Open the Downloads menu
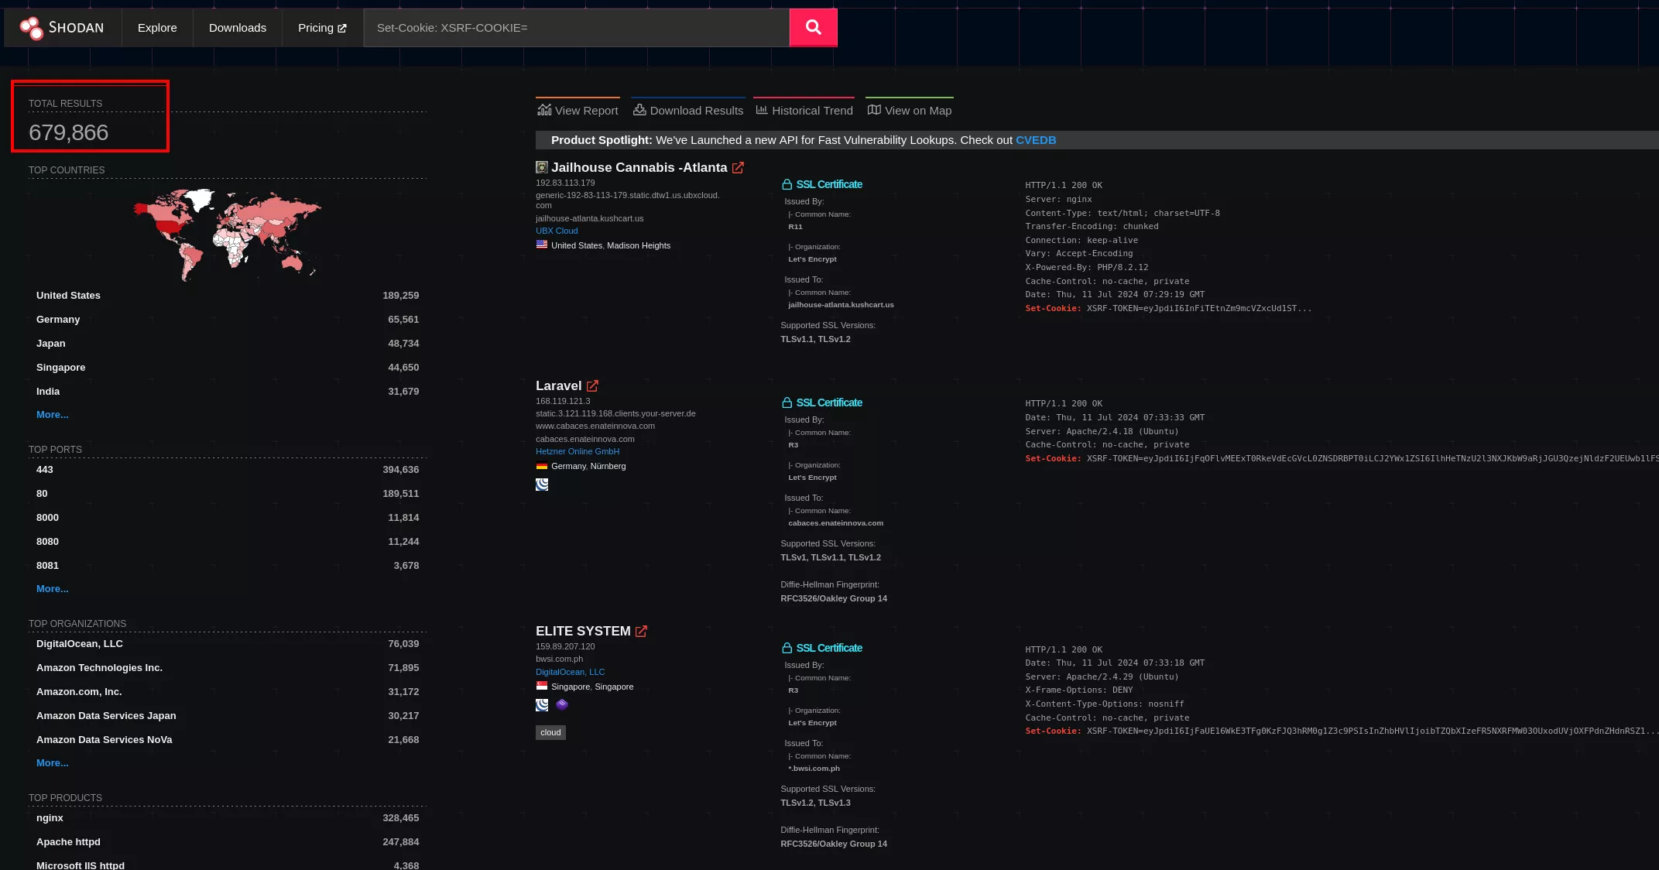The width and height of the screenshot is (1659, 870). (238, 28)
